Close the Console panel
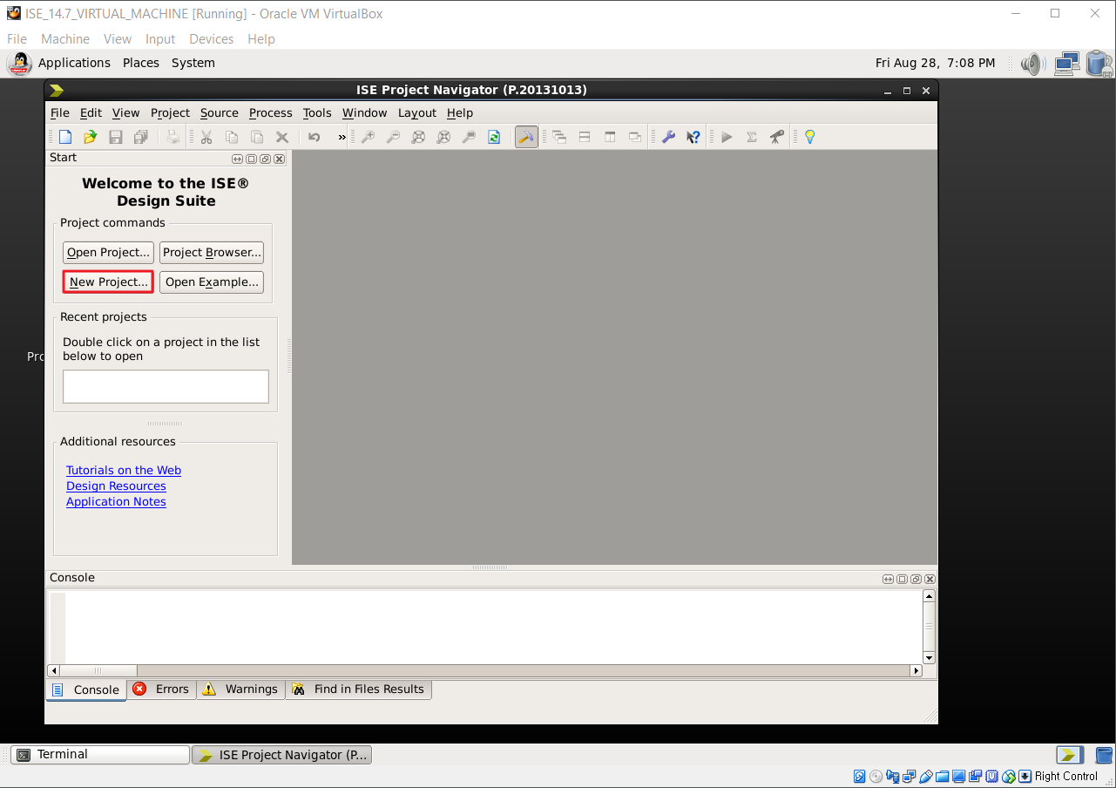This screenshot has height=788, width=1116. [930, 579]
